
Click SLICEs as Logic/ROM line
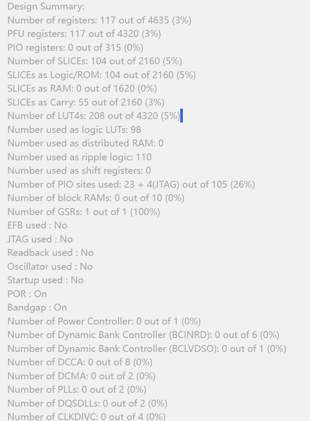pyautogui.click(x=101, y=75)
